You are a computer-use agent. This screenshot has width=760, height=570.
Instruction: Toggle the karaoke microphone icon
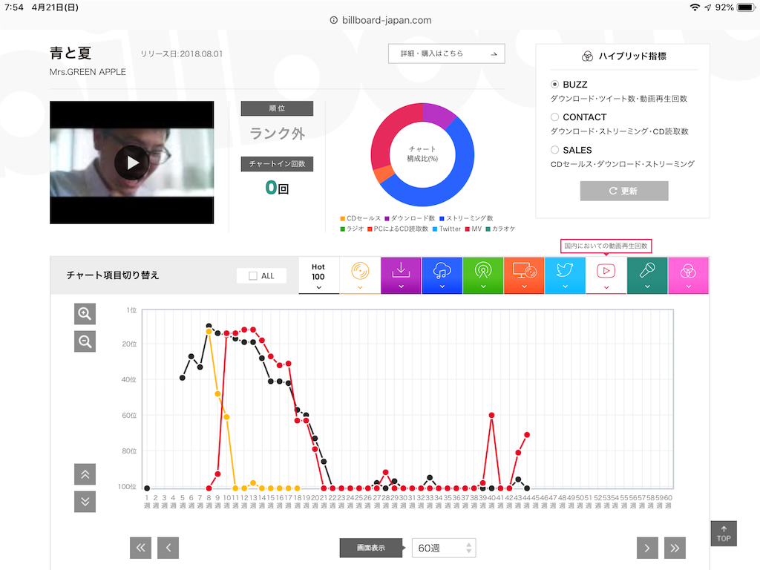647,276
